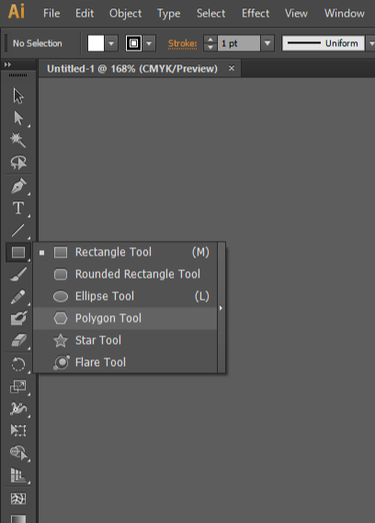Image resolution: width=375 pixels, height=523 pixels.
Task: Open the stroke weight dropdown
Action: (267, 43)
